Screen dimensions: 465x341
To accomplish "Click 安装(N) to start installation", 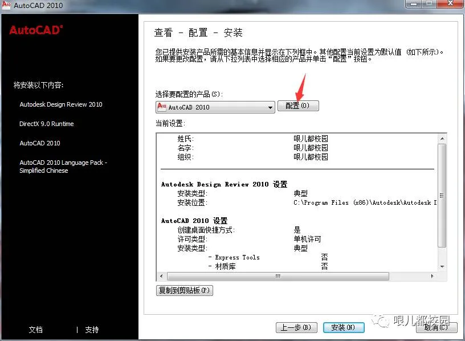I will click(x=344, y=327).
